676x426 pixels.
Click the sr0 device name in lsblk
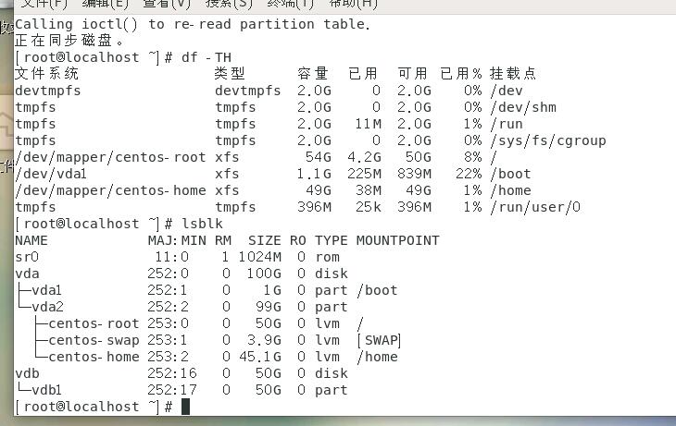[28, 257]
